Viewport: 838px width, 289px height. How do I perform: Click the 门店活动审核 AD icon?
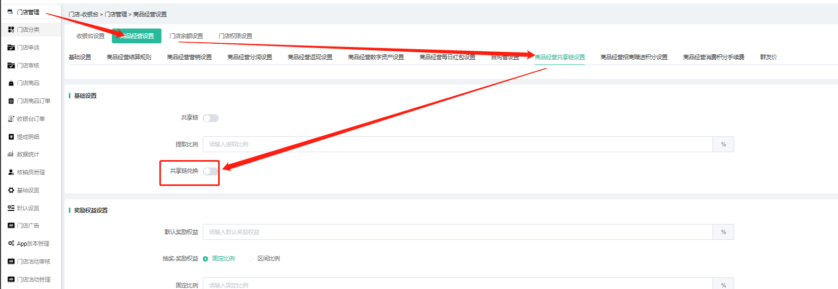11,262
